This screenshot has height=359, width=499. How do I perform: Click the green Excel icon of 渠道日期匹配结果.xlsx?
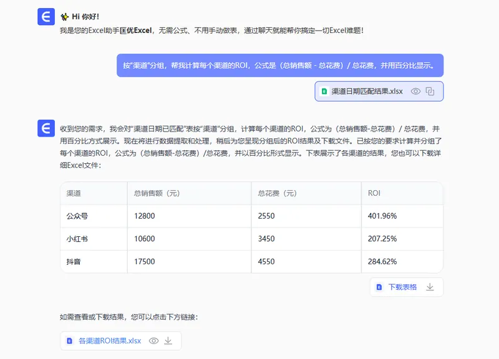(324, 91)
